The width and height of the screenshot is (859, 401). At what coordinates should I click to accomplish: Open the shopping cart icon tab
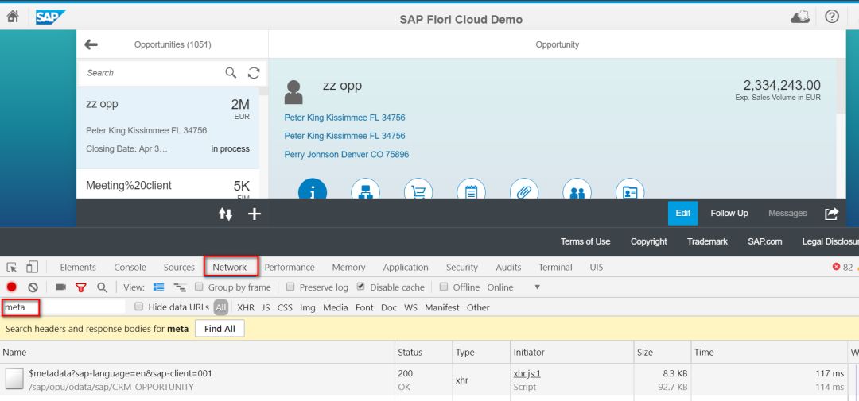click(x=418, y=189)
